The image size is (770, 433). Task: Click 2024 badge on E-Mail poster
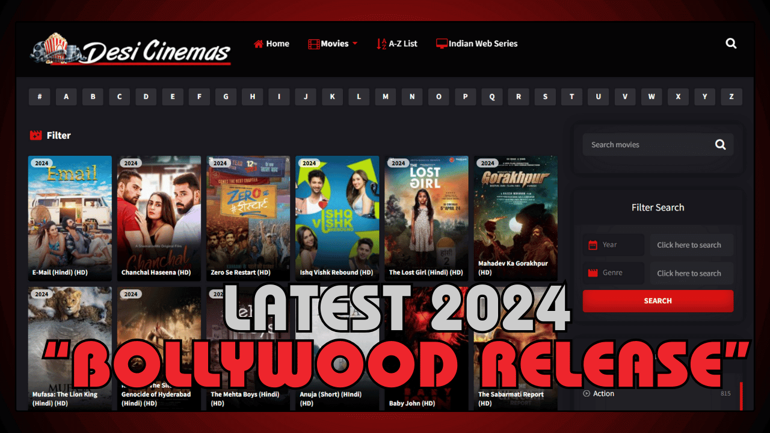coord(42,163)
